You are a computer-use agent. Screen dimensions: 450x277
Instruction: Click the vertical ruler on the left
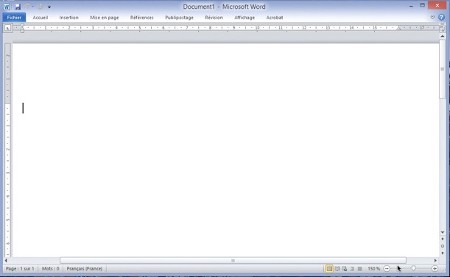pyautogui.click(x=8, y=150)
